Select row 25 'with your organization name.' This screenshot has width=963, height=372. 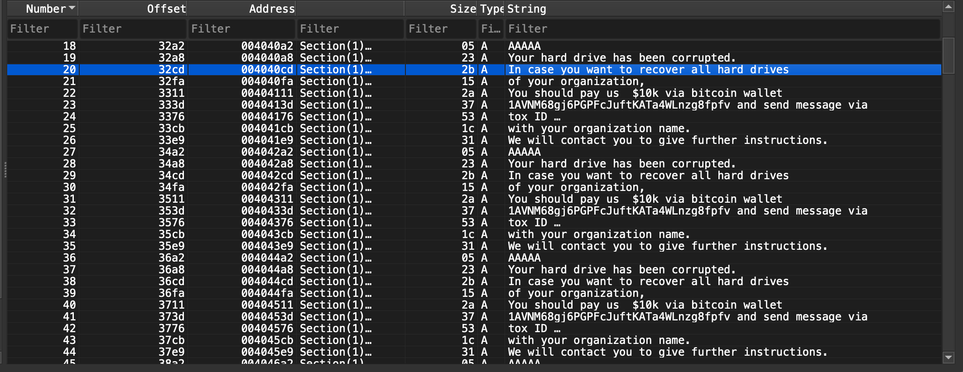coord(474,128)
